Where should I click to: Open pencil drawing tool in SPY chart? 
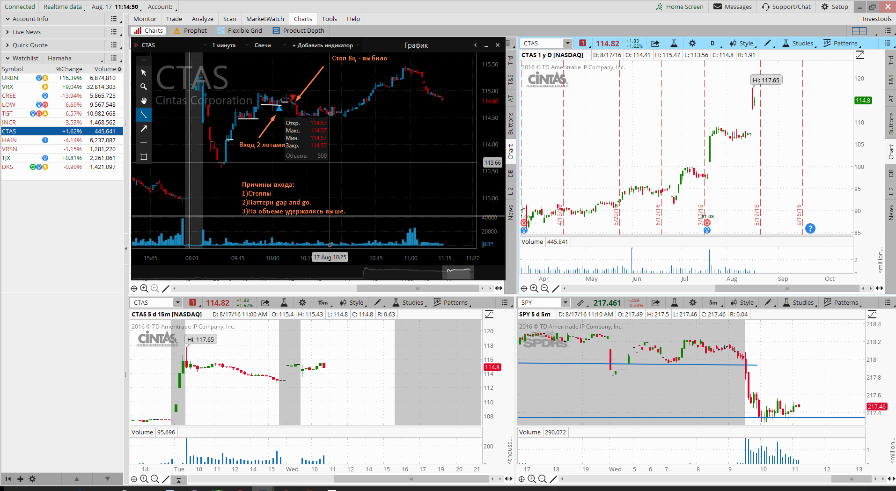coord(768,303)
